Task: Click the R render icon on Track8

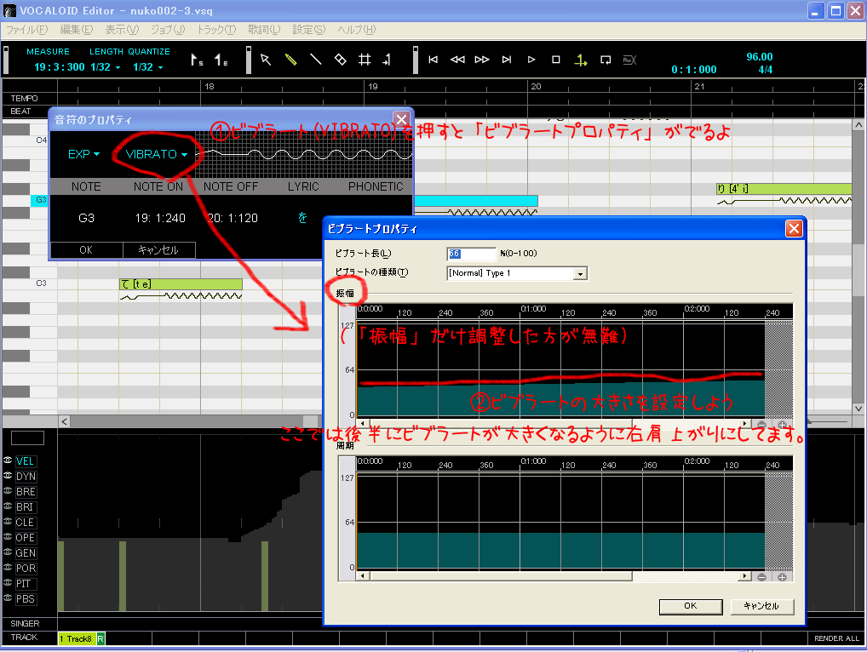Action: [x=100, y=638]
